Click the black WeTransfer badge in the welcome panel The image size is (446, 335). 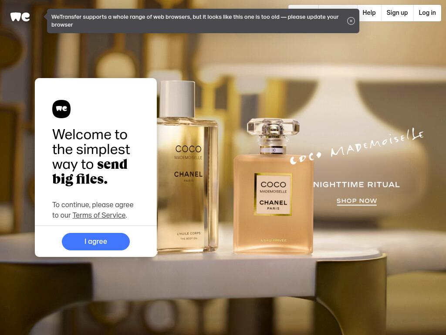click(x=61, y=109)
